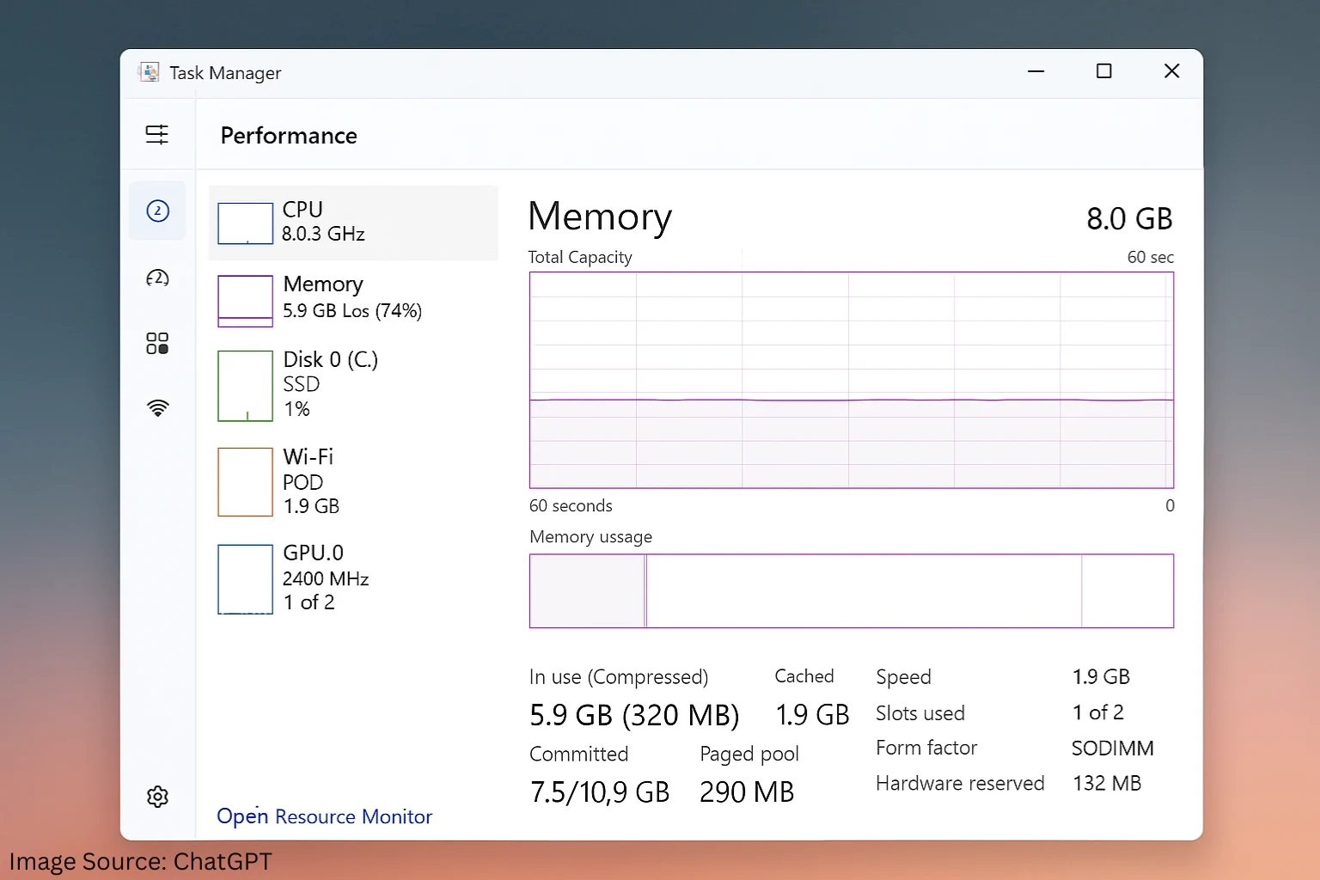1320x880 pixels.
Task: Select the Memory performance item
Action: 353,299
